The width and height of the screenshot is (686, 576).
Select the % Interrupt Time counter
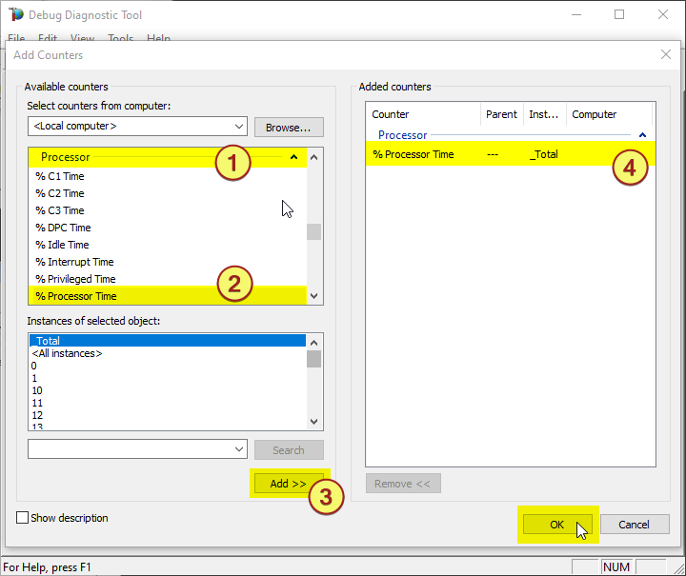[x=74, y=262]
